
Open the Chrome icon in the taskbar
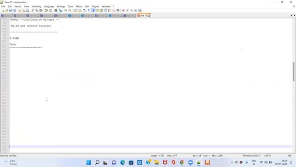pyautogui.click(x=182, y=162)
